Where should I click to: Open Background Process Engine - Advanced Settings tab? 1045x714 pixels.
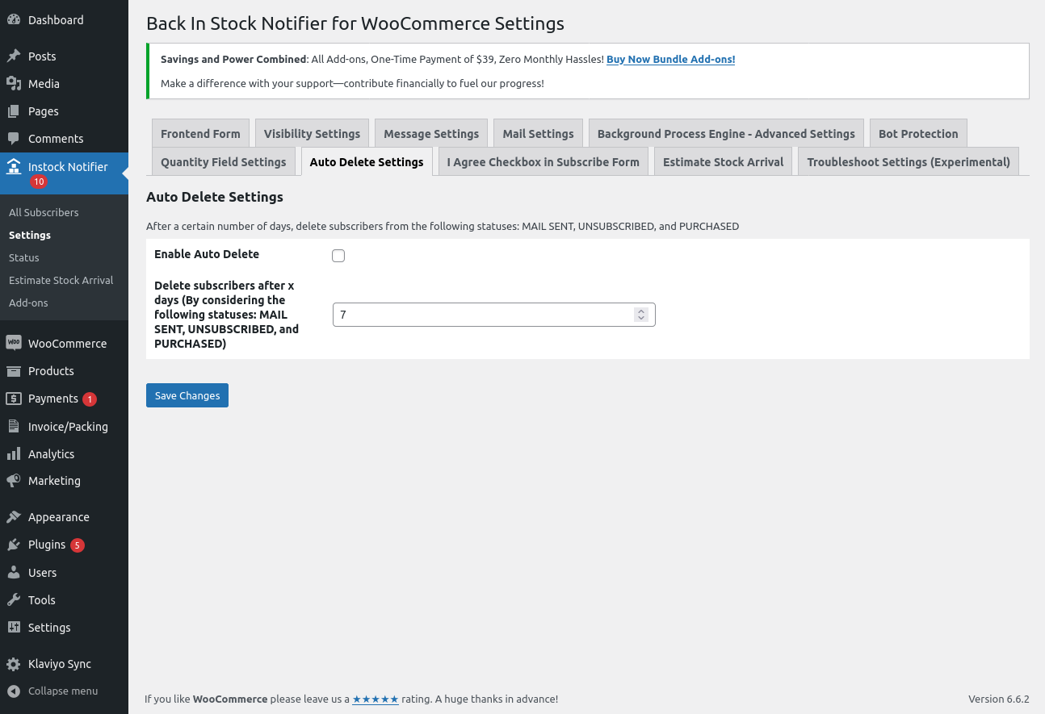(x=726, y=134)
